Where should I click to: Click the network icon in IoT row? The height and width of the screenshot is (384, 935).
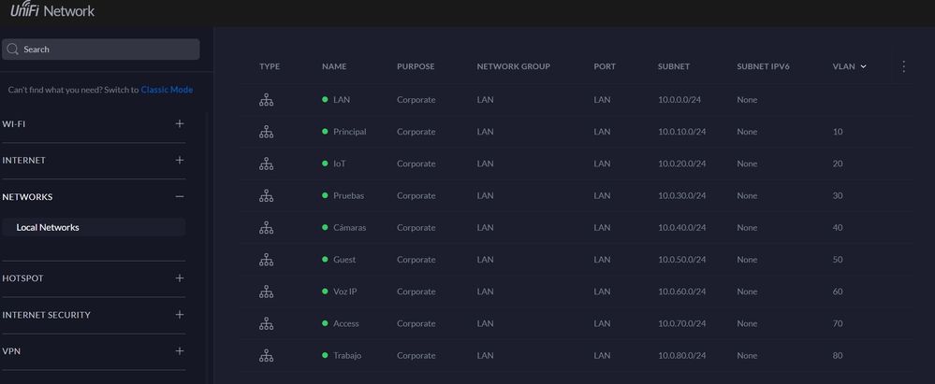point(266,164)
